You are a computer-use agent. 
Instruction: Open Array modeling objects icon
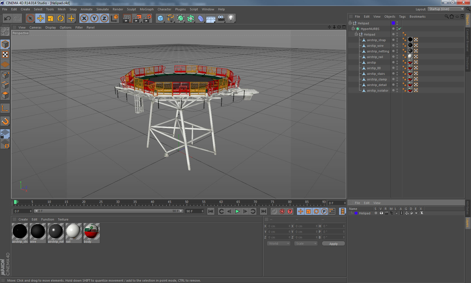tap(191, 18)
